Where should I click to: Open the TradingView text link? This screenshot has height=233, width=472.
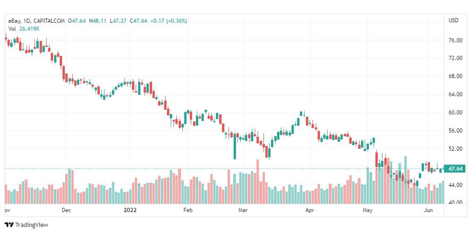tap(32, 225)
